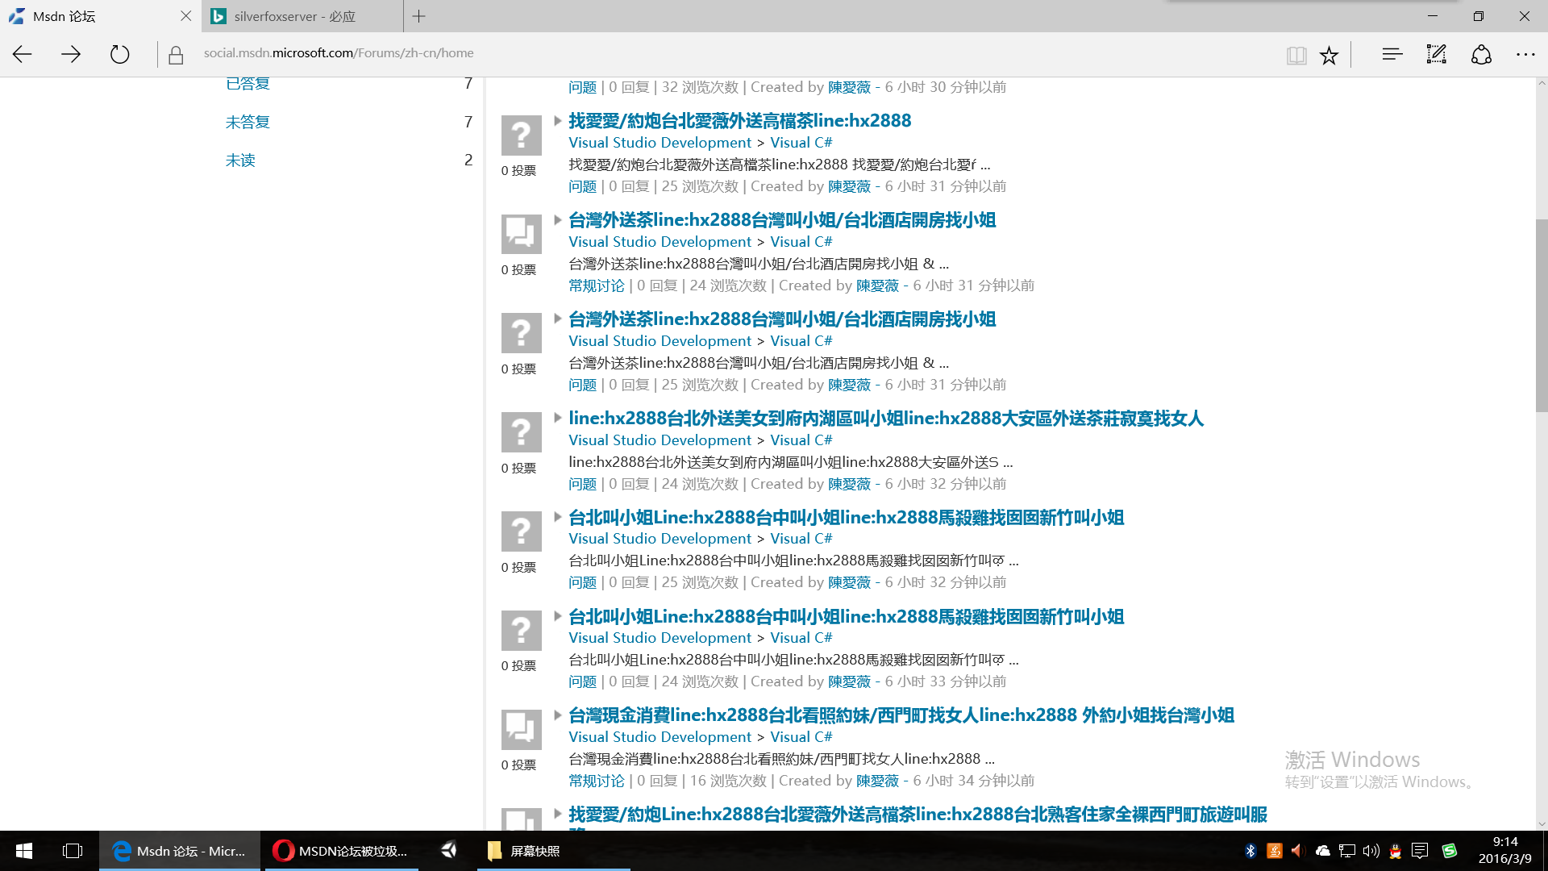Open Msdn 论坛 Edge window from taskbar

click(180, 851)
